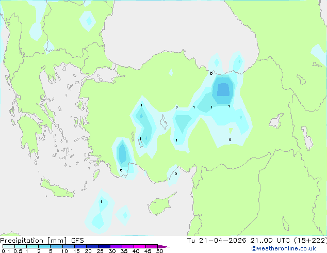Click the '10' legend value label
327x253 pixels.
(x=64, y=251)
